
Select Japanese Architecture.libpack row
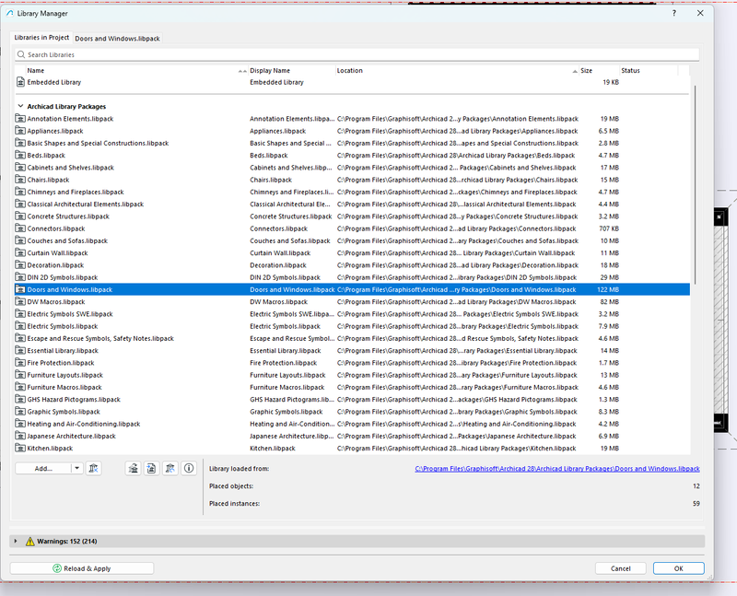(353, 437)
